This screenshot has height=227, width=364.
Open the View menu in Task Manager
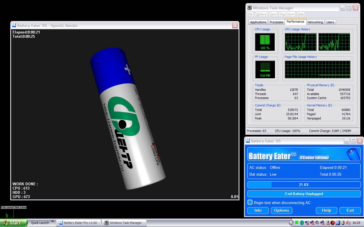click(273, 14)
